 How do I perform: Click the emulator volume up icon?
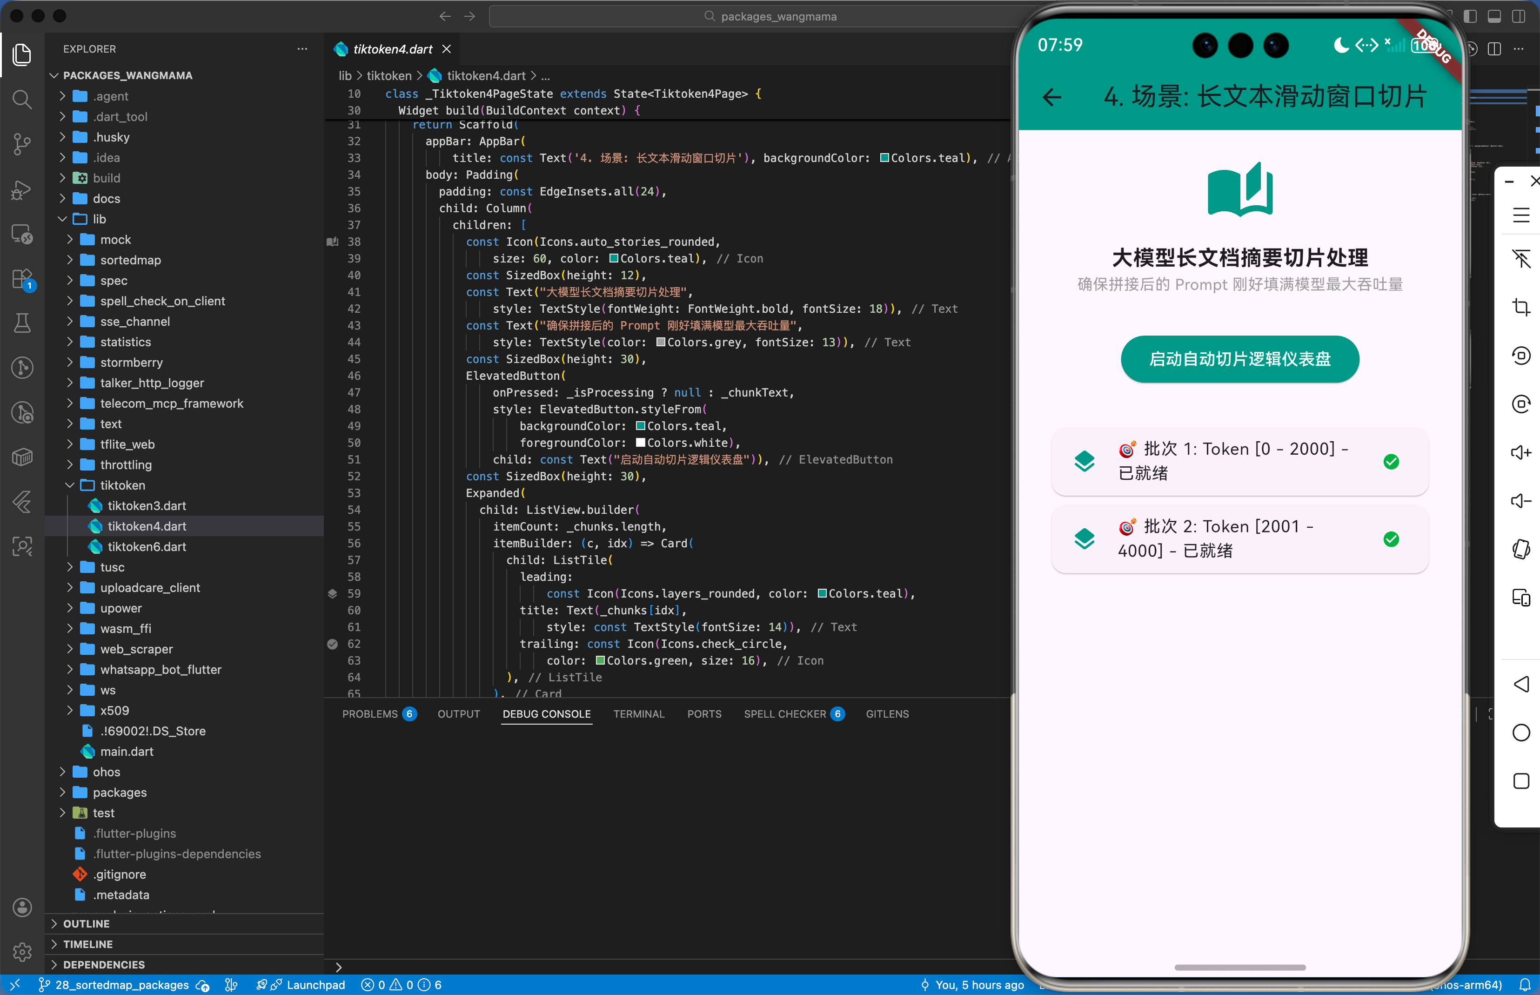coord(1520,452)
